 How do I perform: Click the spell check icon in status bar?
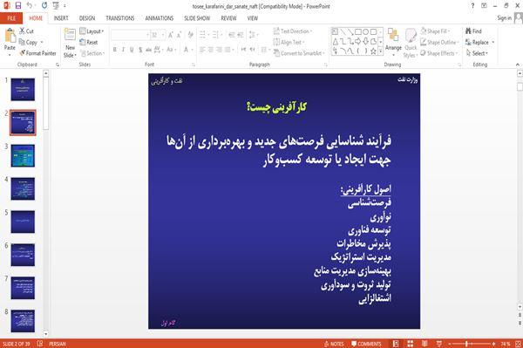point(40,344)
